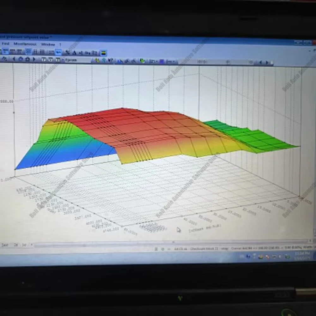Go forward with the right arrow navigation icon
Screen dimensions: 316x316
34,59
